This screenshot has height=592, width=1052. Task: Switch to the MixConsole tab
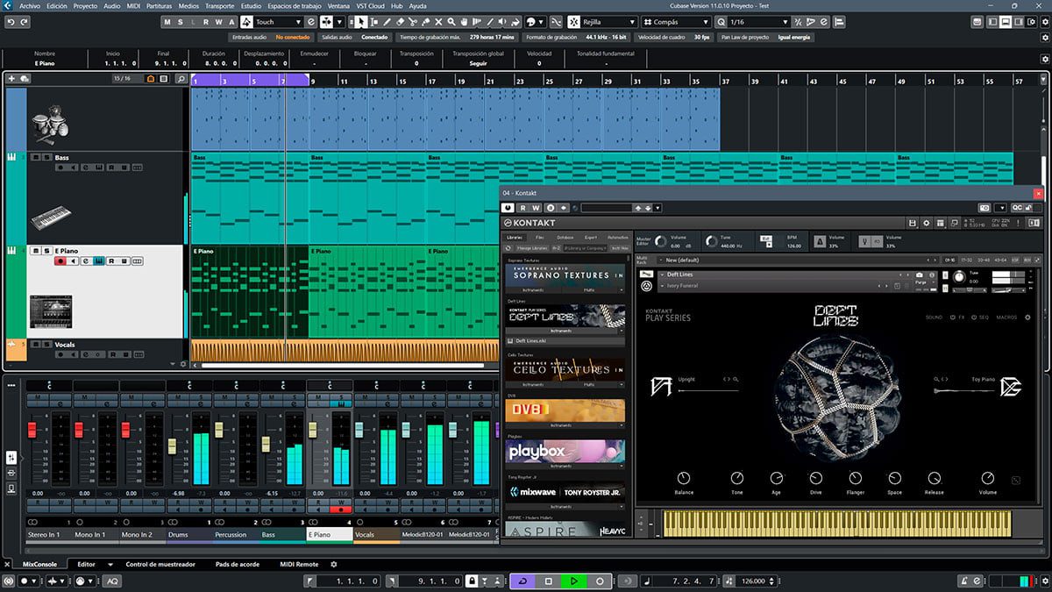click(x=39, y=565)
